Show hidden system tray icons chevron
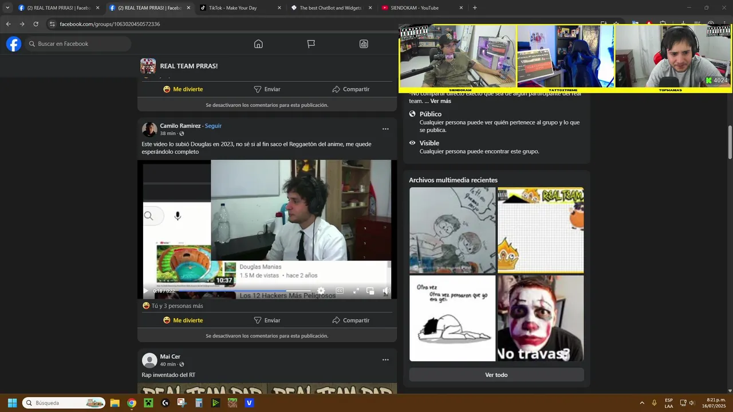Viewport: 733px width, 412px height. (641, 403)
